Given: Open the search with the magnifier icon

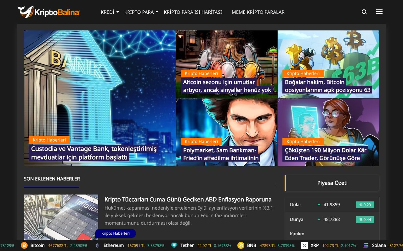Looking at the screenshot, I should [364, 12].
